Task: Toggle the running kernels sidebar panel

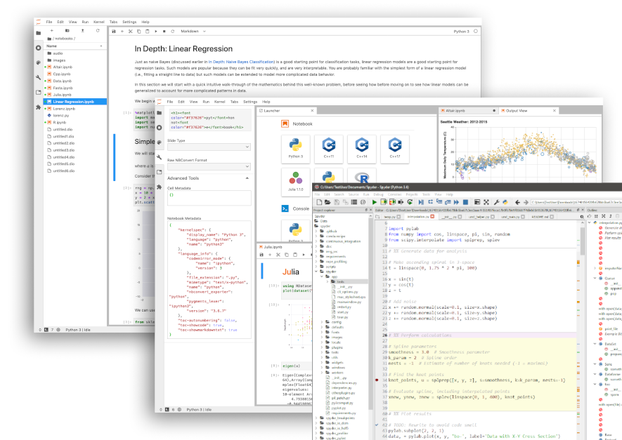Action: point(37,46)
